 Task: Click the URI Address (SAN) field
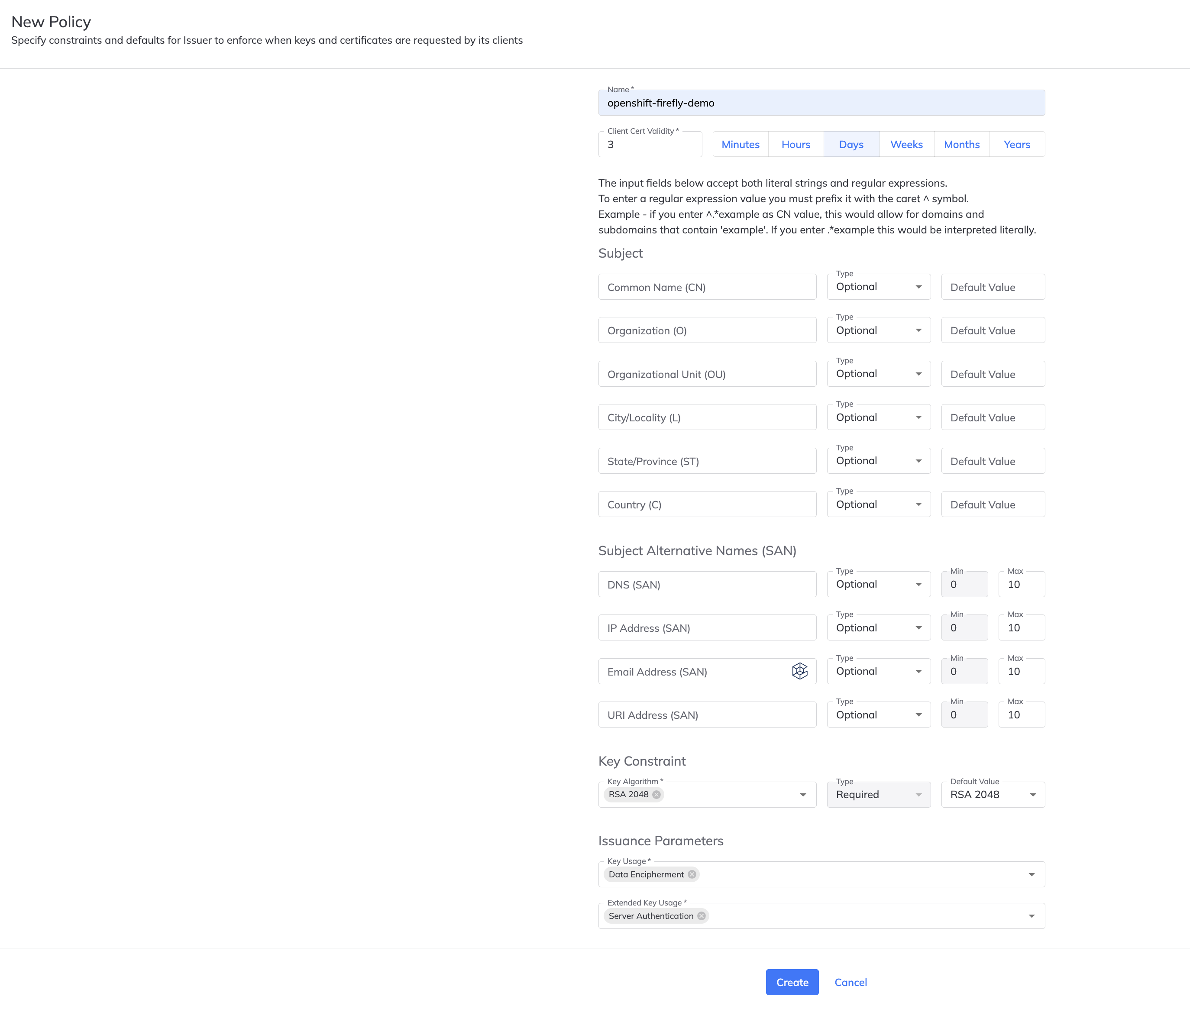[707, 715]
